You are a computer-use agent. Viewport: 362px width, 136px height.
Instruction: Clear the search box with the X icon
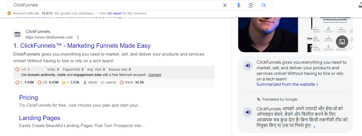[225, 5]
